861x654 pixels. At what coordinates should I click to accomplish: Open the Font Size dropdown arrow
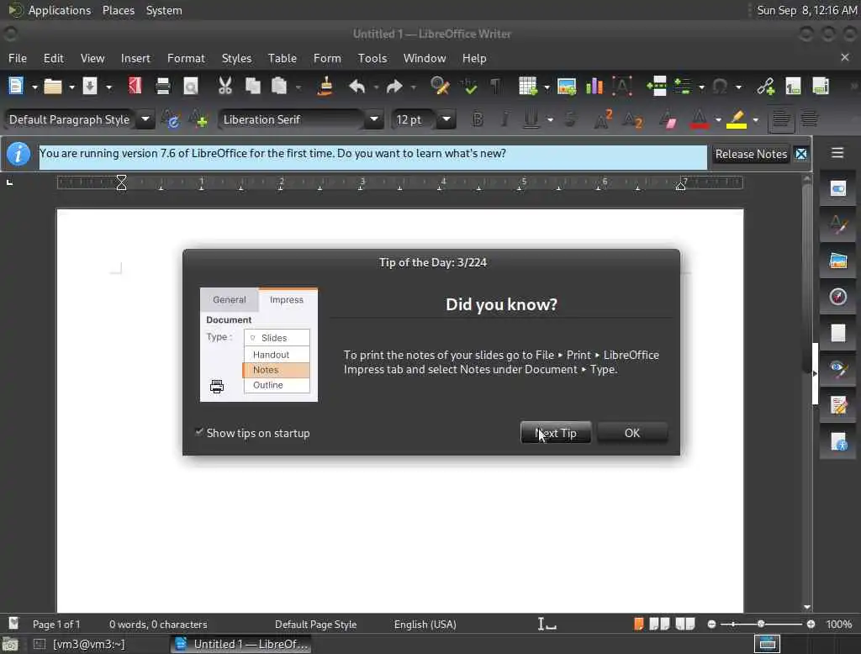click(x=446, y=119)
